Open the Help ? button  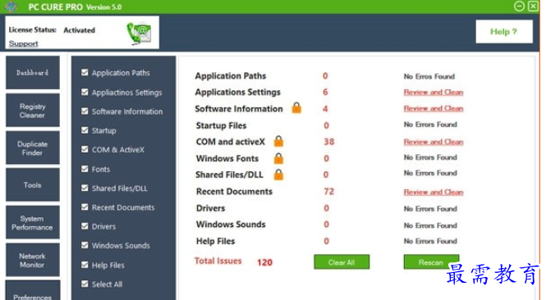pyautogui.click(x=504, y=32)
